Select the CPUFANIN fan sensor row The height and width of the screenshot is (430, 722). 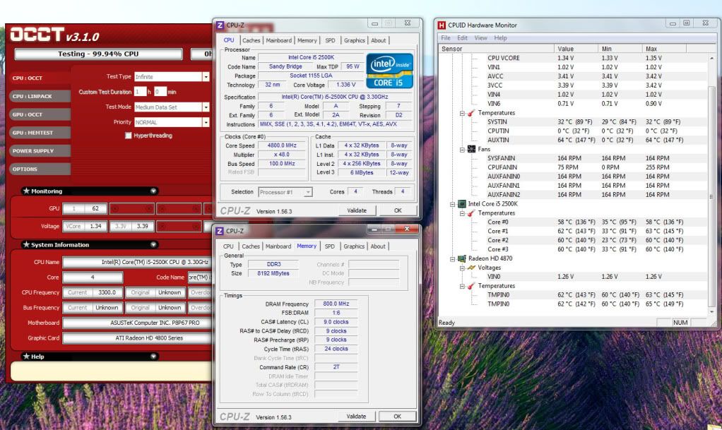pos(574,167)
